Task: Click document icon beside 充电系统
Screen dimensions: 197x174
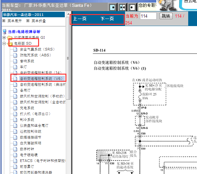Action: coord(15,108)
